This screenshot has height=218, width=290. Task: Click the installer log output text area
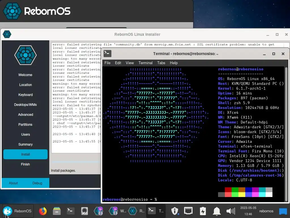[x=76, y=98]
